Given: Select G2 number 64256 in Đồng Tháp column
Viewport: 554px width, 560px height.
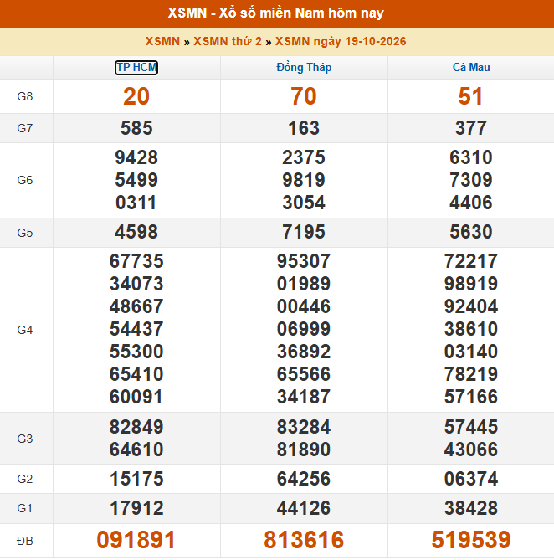Looking at the screenshot, I should click(304, 479).
